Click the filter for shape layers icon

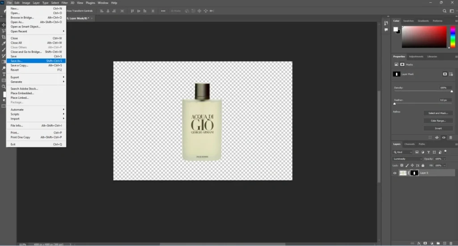click(x=434, y=152)
